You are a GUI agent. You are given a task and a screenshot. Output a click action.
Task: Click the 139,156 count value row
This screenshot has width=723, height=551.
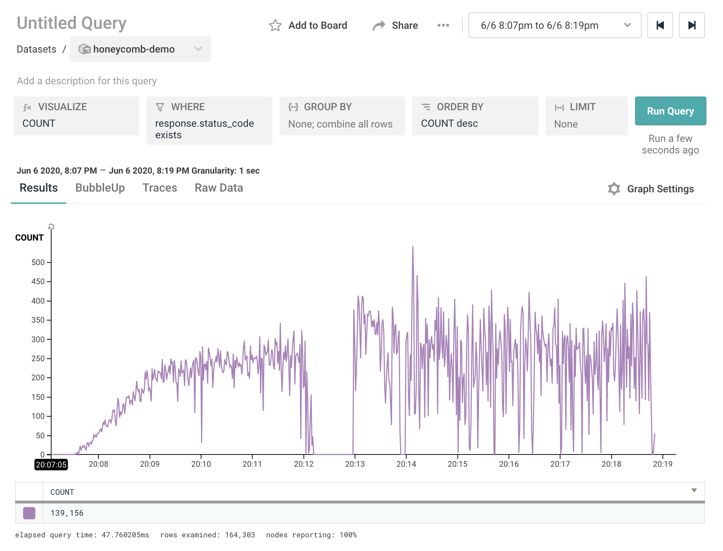coord(360,513)
